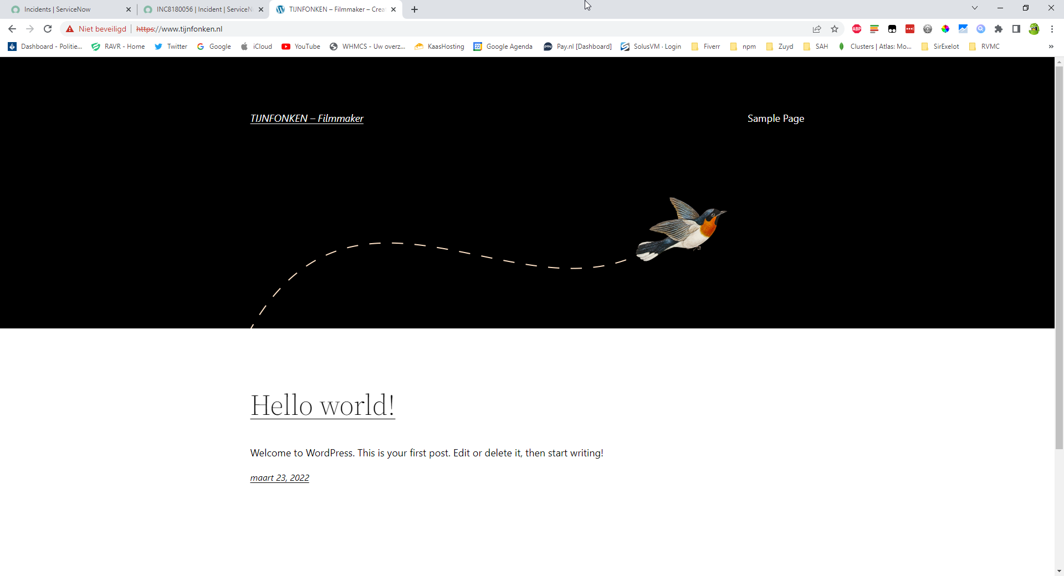Open the share page icon in address bar
The width and height of the screenshot is (1064, 576).
(x=817, y=29)
